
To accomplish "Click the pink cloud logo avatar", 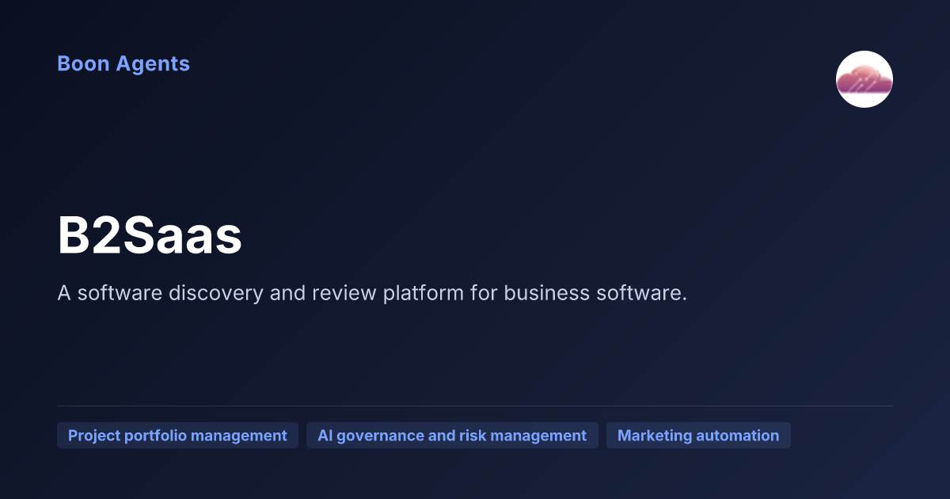I will (x=864, y=79).
